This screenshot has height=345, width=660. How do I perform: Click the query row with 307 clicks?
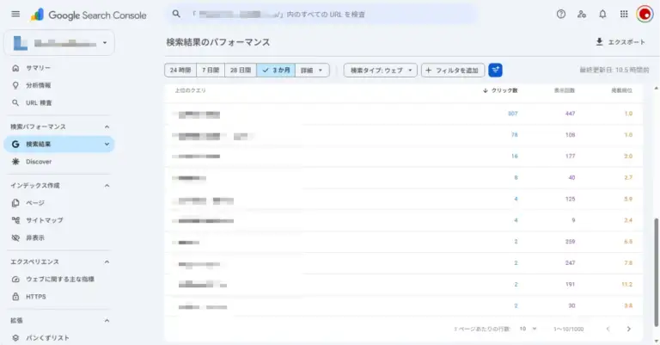point(404,114)
